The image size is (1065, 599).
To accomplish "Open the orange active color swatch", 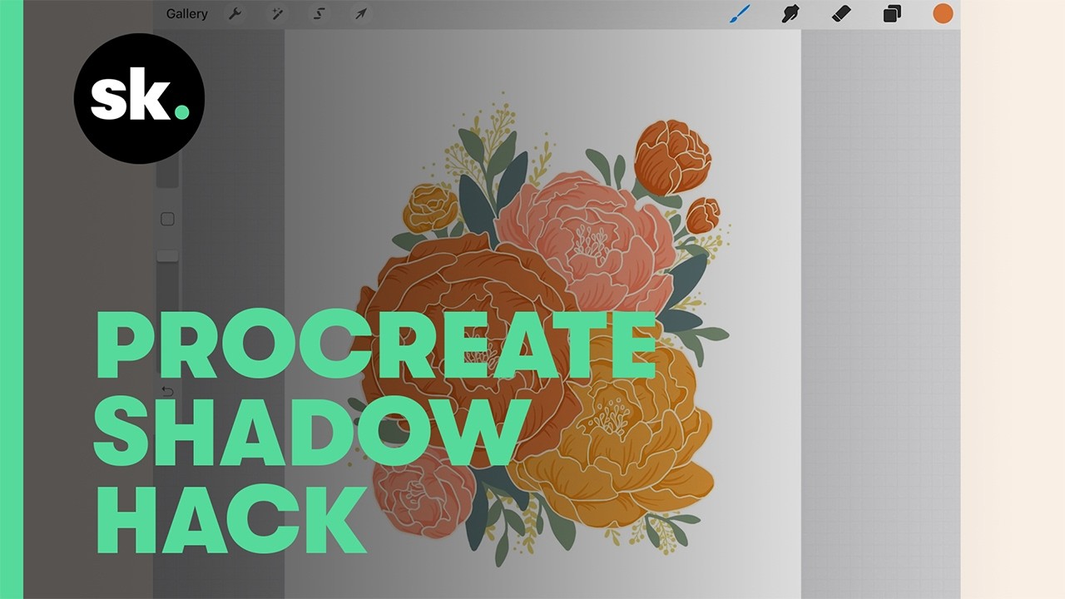I will pos(943,13).
